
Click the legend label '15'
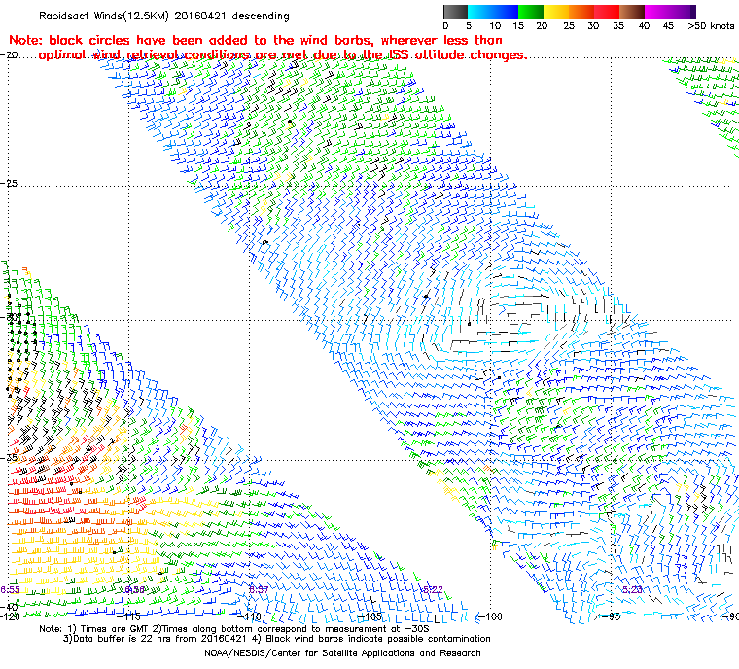(x=518, y=26)
